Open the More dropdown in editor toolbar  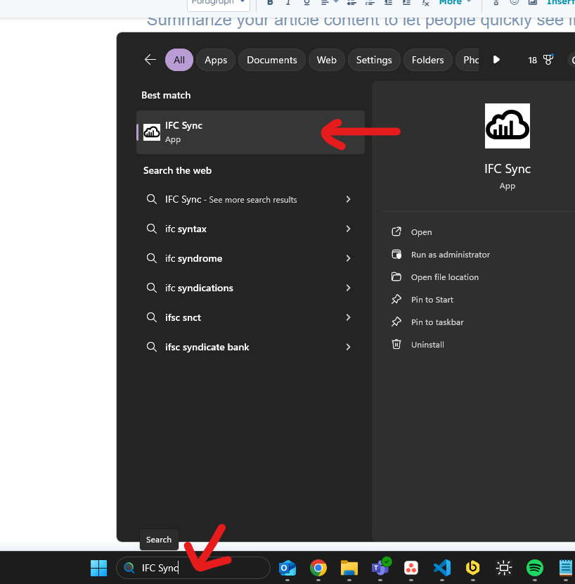tap(455, 2)
